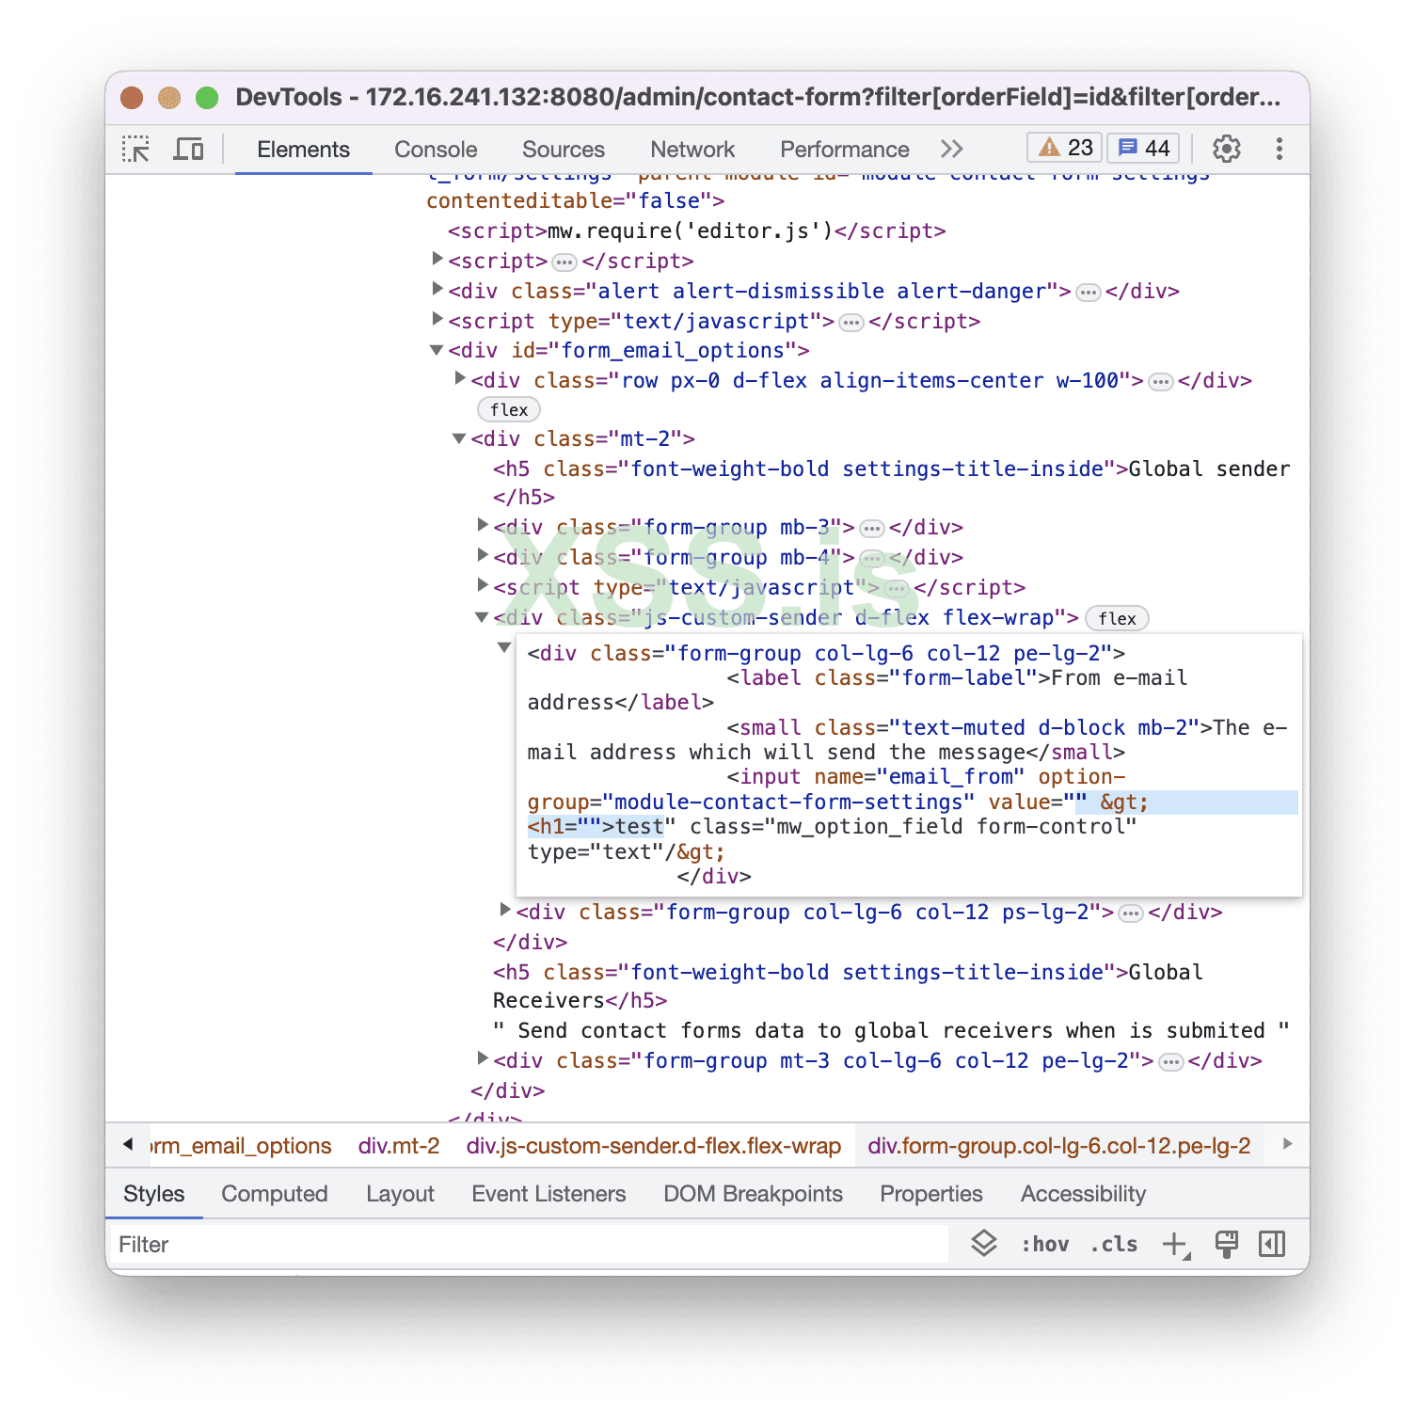The height and width of the screenshot is (1415, 1415).
Task: Click the highlighted h1 test injection text
Action: (x=596, y=827)
